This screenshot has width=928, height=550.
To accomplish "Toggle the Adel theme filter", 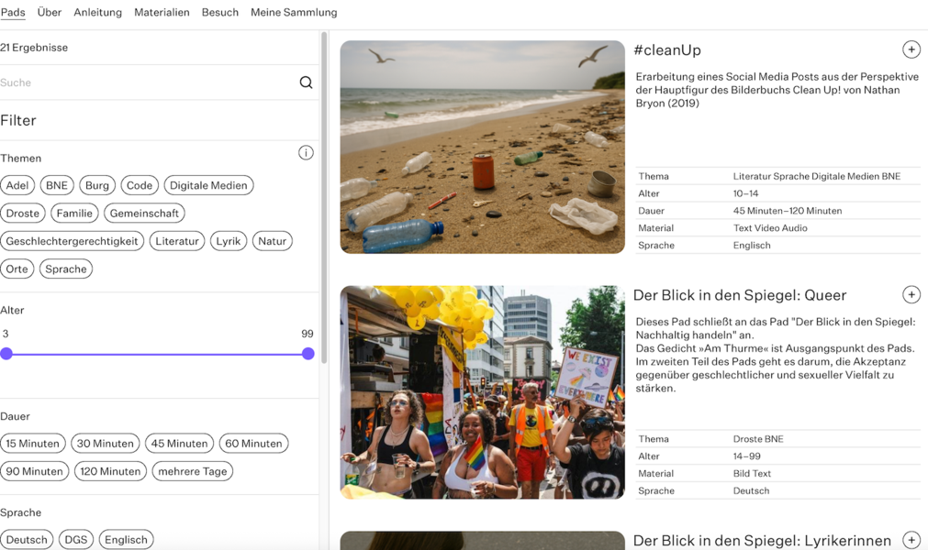I will click(x=17, y=185).
